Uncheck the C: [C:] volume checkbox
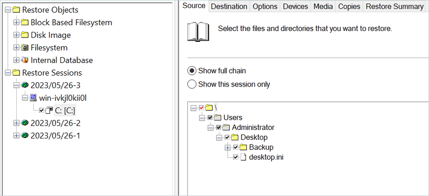 click(x=41, y=111)
